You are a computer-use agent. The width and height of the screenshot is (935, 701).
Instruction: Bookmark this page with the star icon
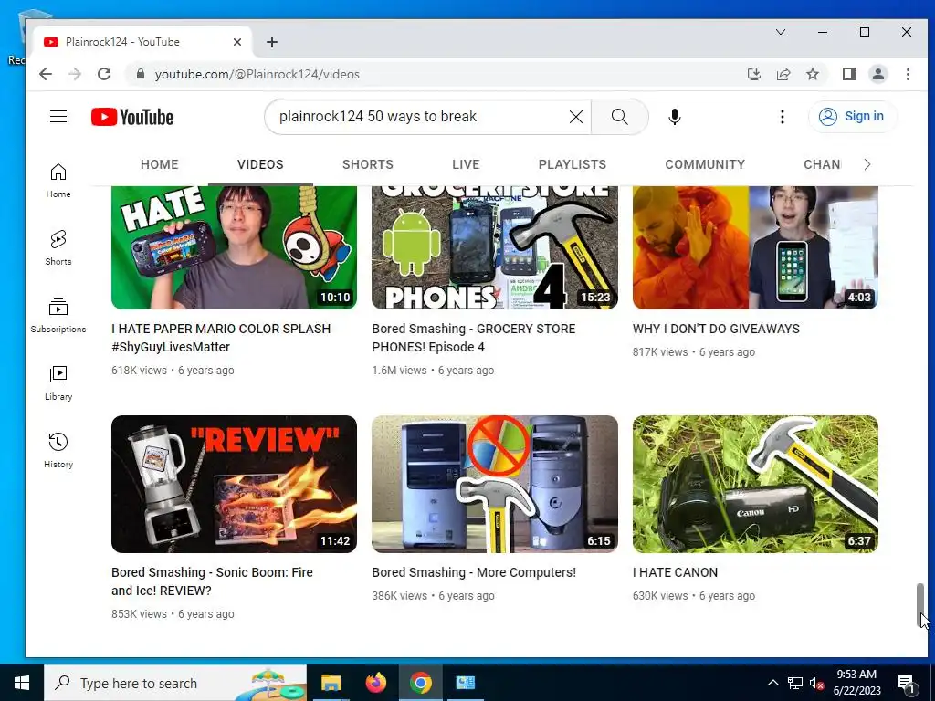point(812,74)
